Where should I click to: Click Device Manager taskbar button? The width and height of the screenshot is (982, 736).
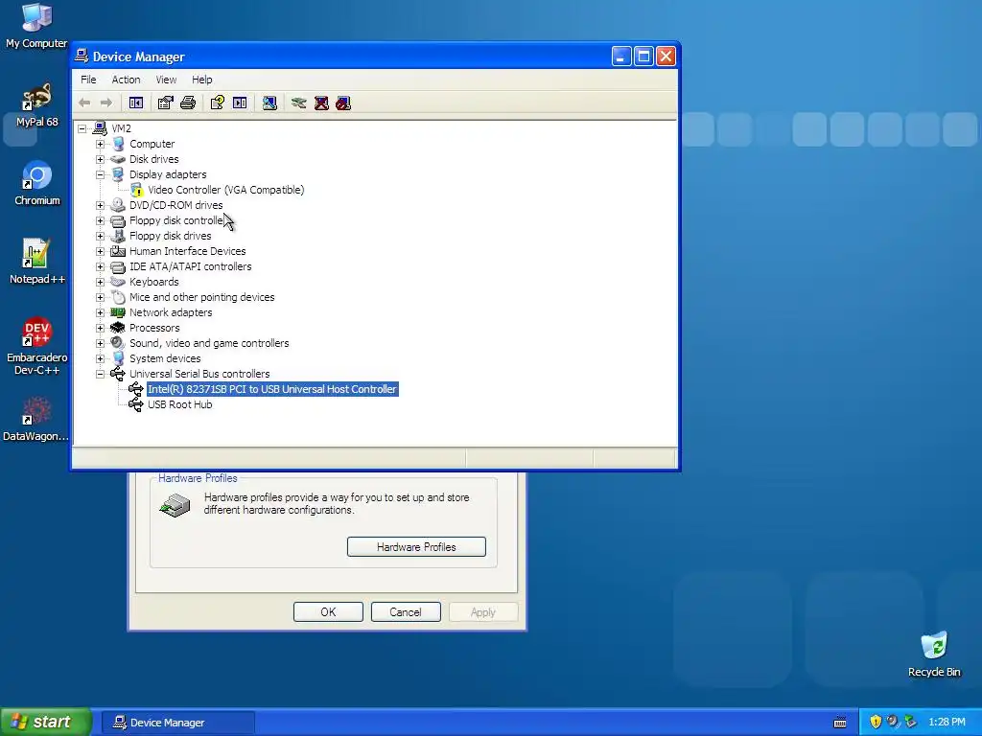click(177, 723)
